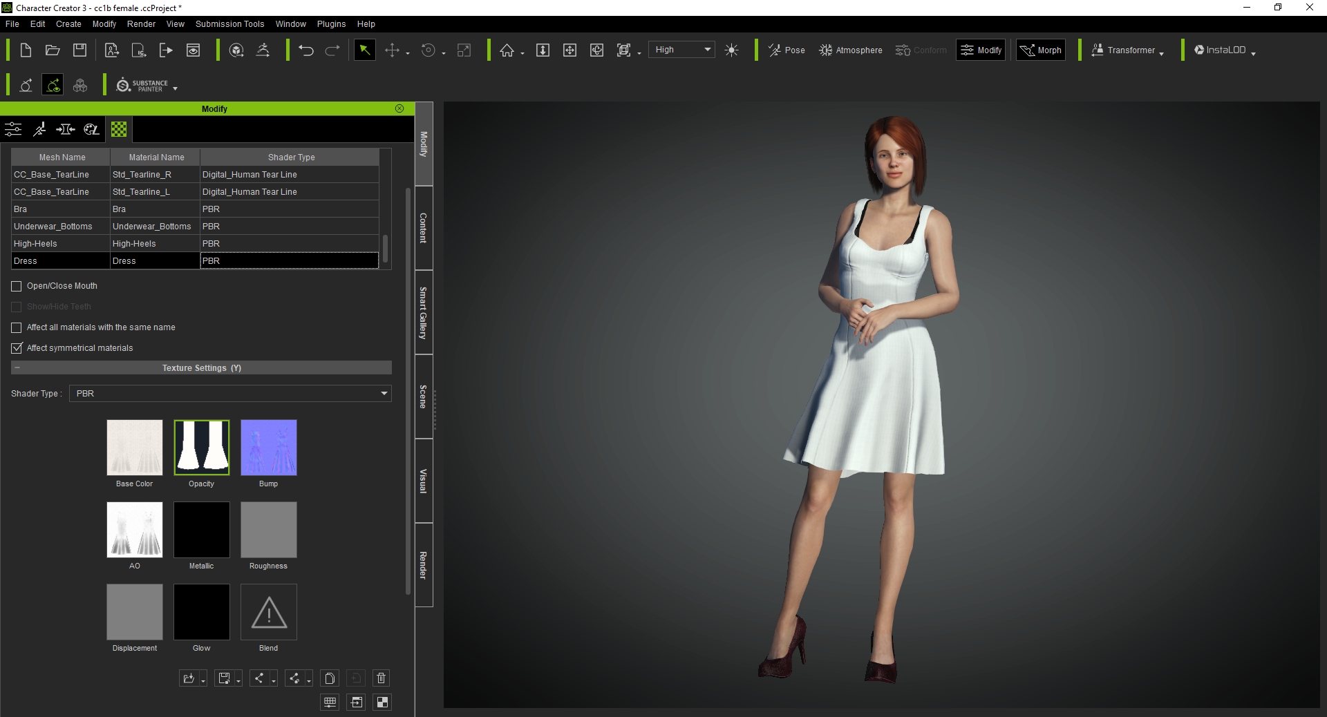Screen dimensions: 1327x717
Task: Save the project with the floppy icon
Action: pyautogui.click(x=79, y=50)
